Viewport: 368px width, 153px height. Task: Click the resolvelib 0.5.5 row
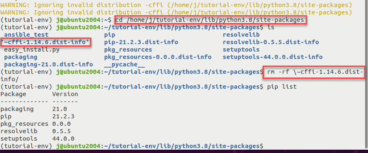[36, 131]
